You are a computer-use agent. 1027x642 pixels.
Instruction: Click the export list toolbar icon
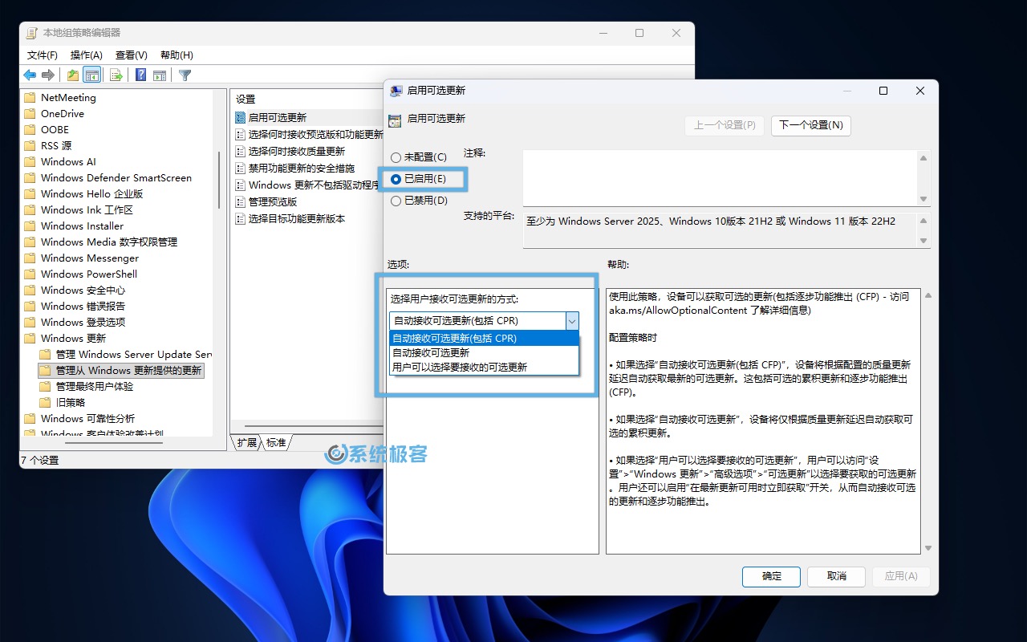coord(116,75)
